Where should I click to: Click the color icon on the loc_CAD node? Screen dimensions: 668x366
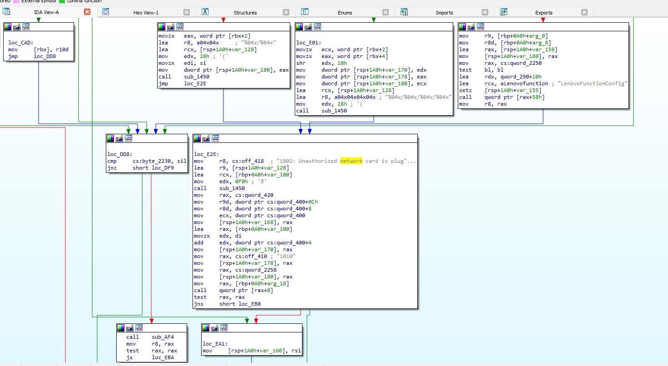pyautogui.click(x=8, y=27)
